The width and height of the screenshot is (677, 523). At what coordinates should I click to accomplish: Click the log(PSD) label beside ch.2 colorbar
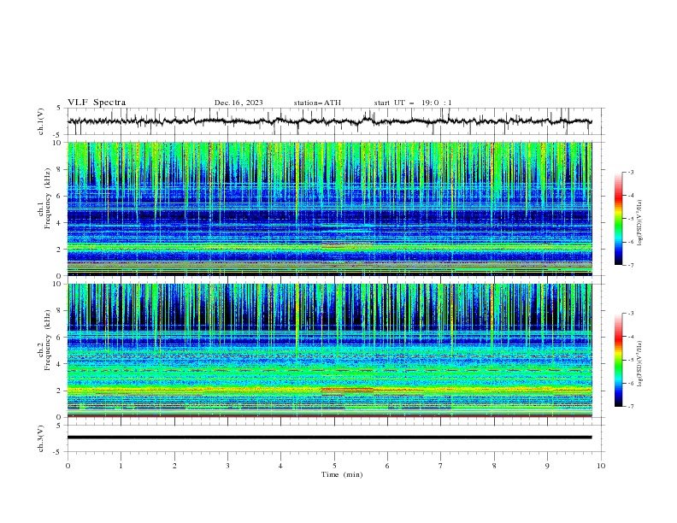coord(639,364)
